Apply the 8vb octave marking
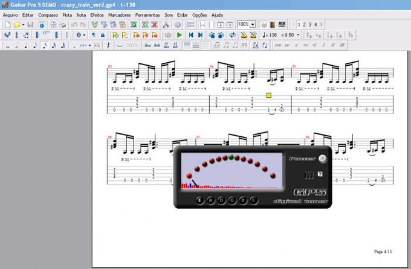Screen dimensions: 411x269 click(x=157, y=45)
